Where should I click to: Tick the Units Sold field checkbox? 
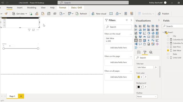coord(168,58)
